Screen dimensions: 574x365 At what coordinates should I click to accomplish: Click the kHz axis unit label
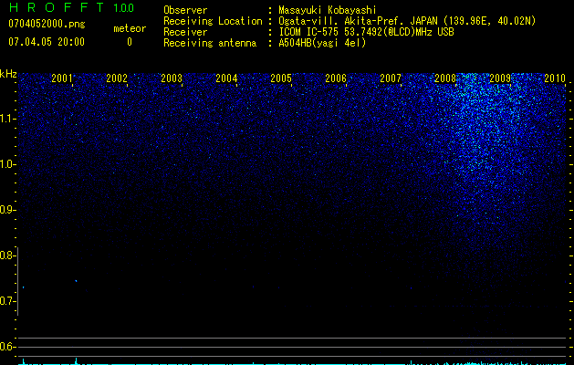8,74
